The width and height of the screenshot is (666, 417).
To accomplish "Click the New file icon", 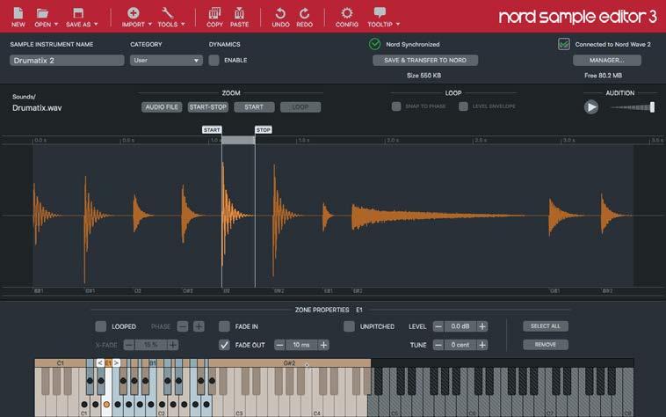I will click(18, 13).
